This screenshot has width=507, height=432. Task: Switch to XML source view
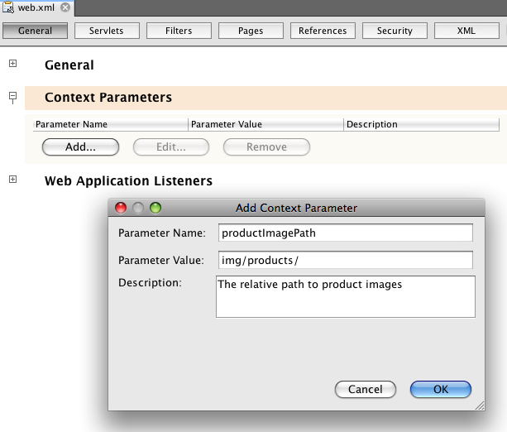(466, 31)
